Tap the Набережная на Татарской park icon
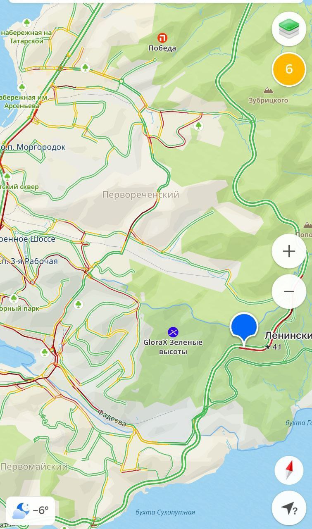Screen dimensions: 312x529 tap(27, 23)
